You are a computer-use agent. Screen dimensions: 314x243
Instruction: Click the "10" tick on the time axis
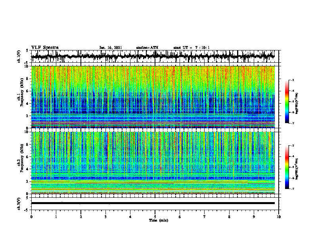pyautogui.click(x=279, y=217)
